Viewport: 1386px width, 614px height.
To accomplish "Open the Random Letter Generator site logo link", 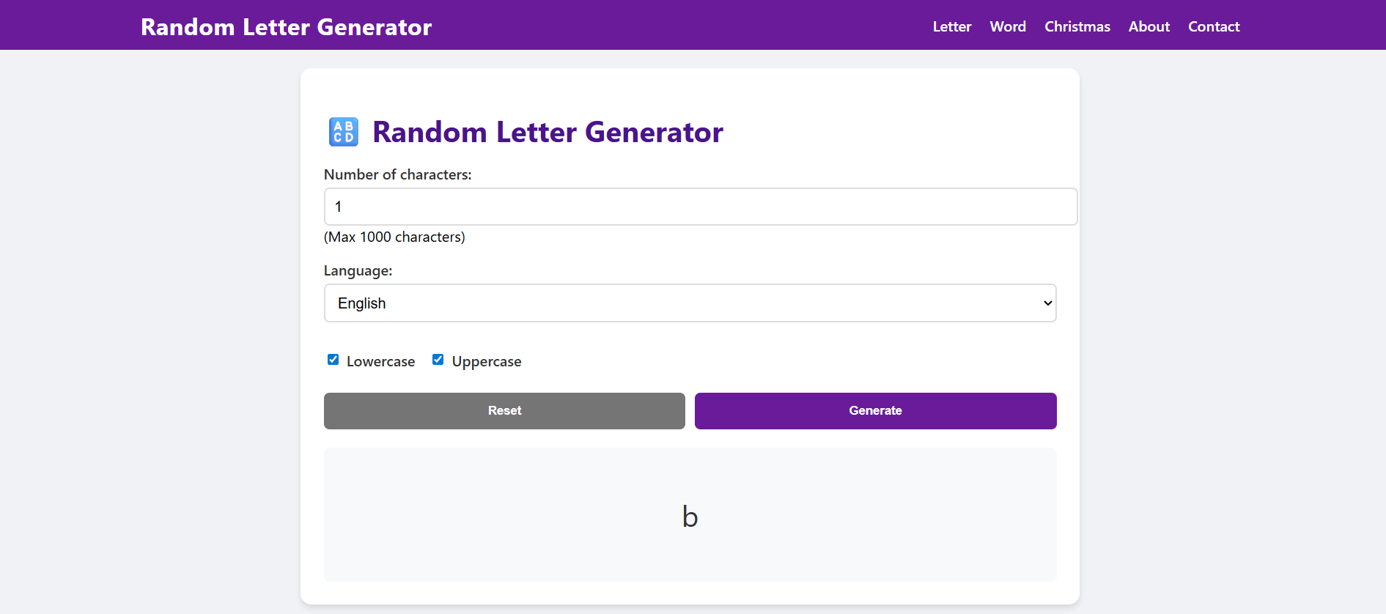I will [286, 27].
